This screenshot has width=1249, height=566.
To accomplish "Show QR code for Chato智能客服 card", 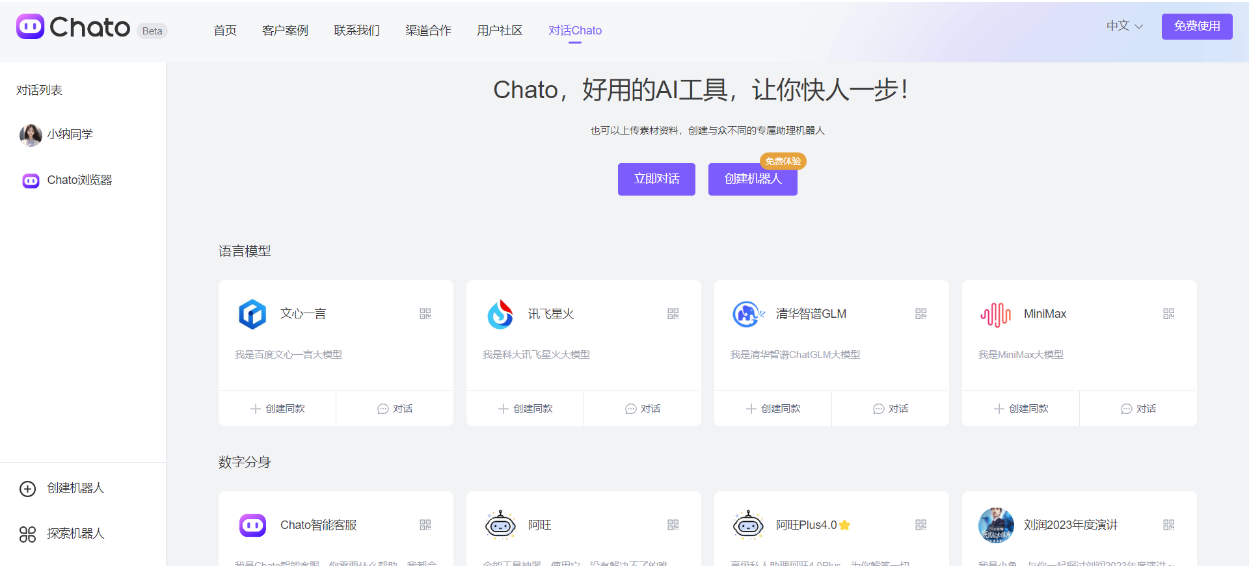I will pos(425,525).
